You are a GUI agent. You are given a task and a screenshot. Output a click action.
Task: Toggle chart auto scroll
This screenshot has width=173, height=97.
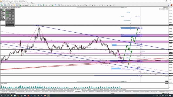point(47,5)
